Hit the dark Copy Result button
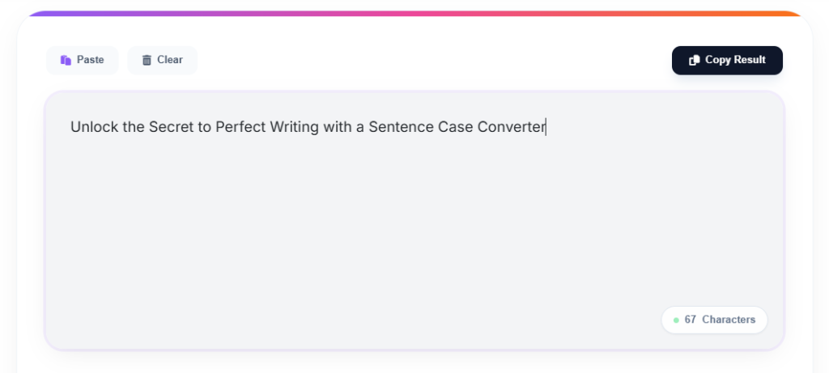829x373 pixels. point(727,60)
